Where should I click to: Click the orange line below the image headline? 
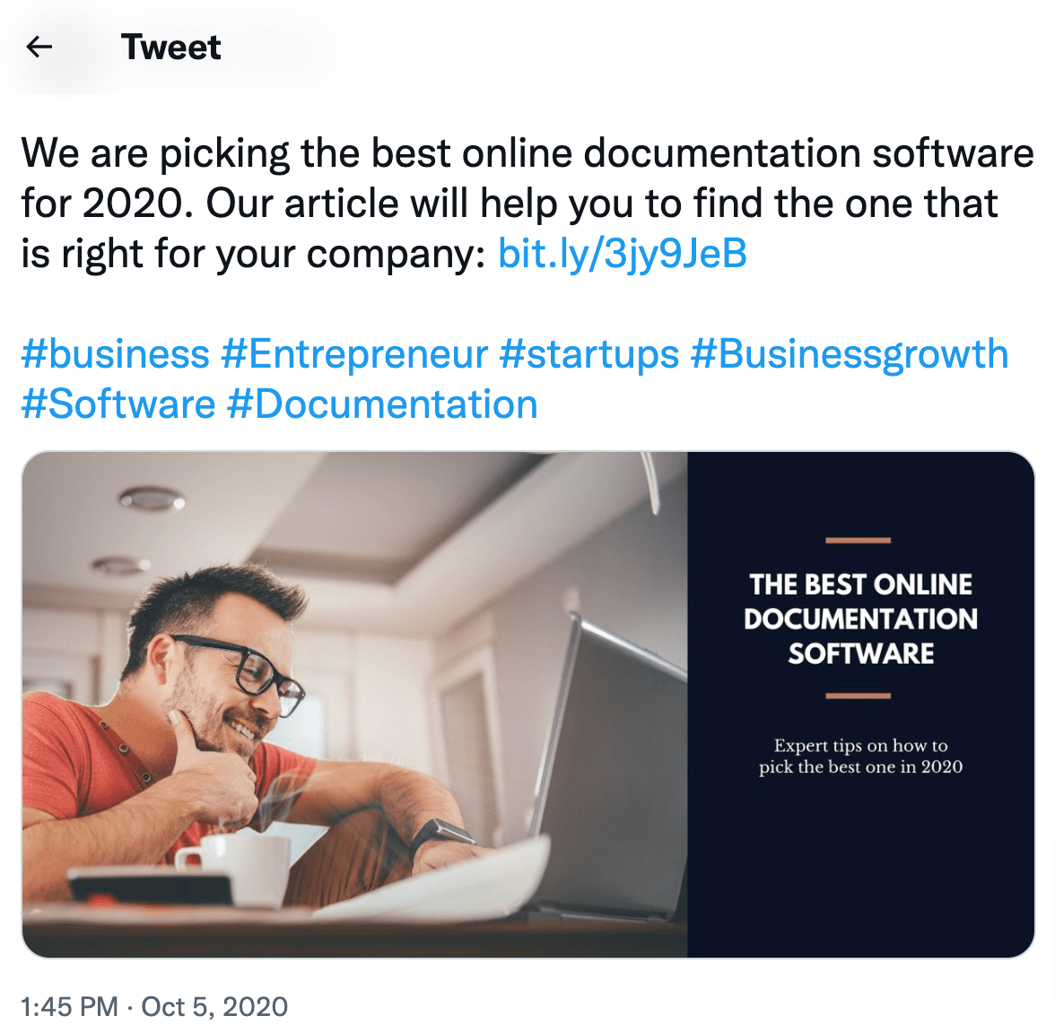tap(858, 696)
